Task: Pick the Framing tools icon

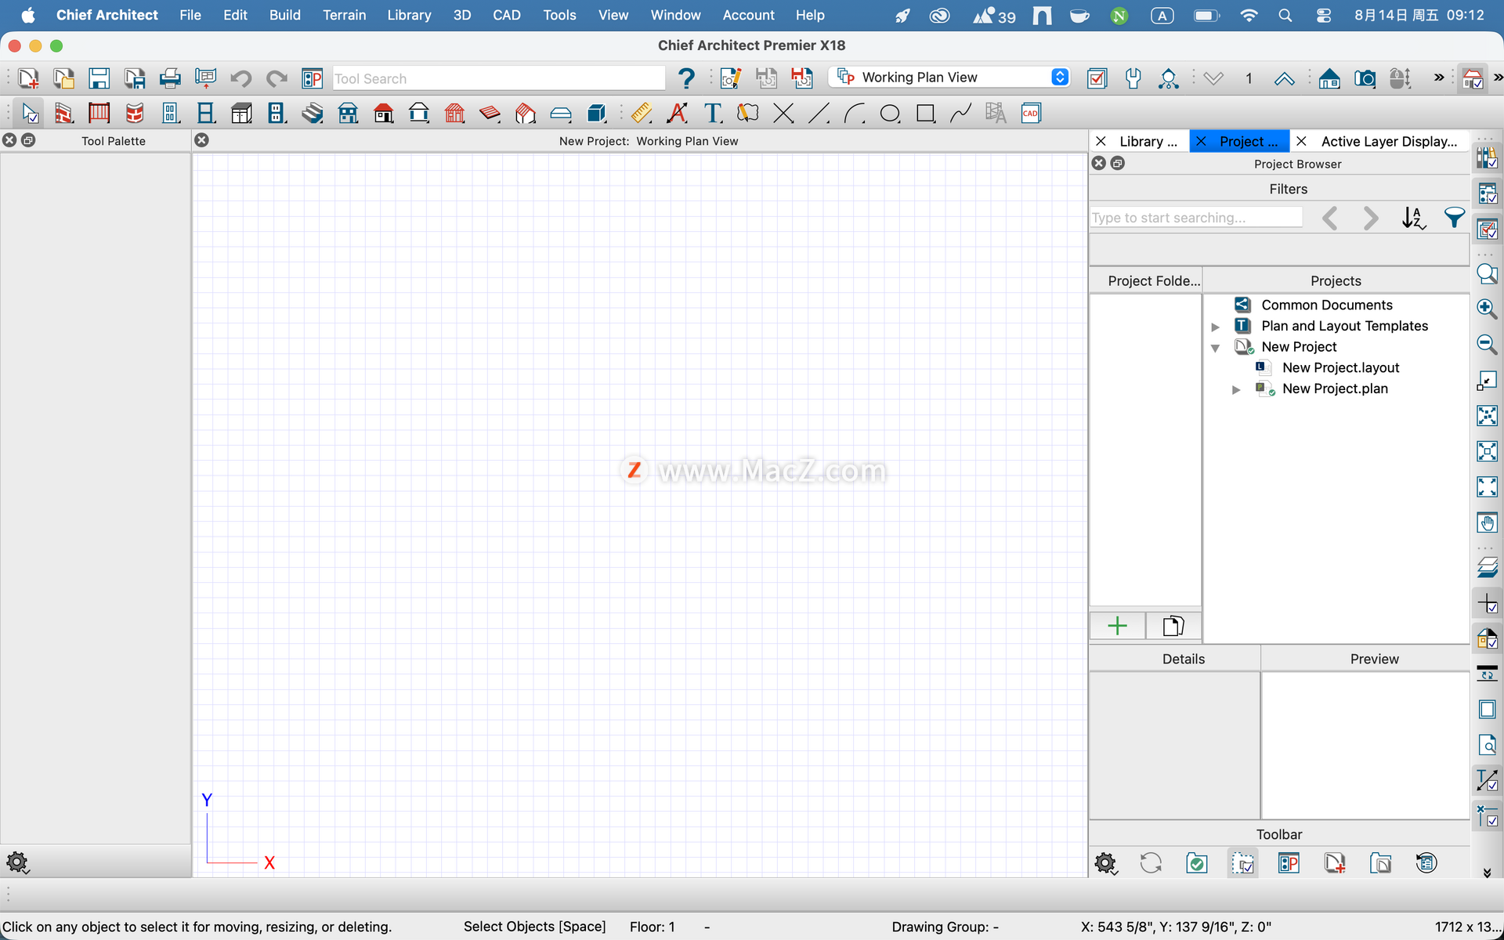Action: point(455,114)
